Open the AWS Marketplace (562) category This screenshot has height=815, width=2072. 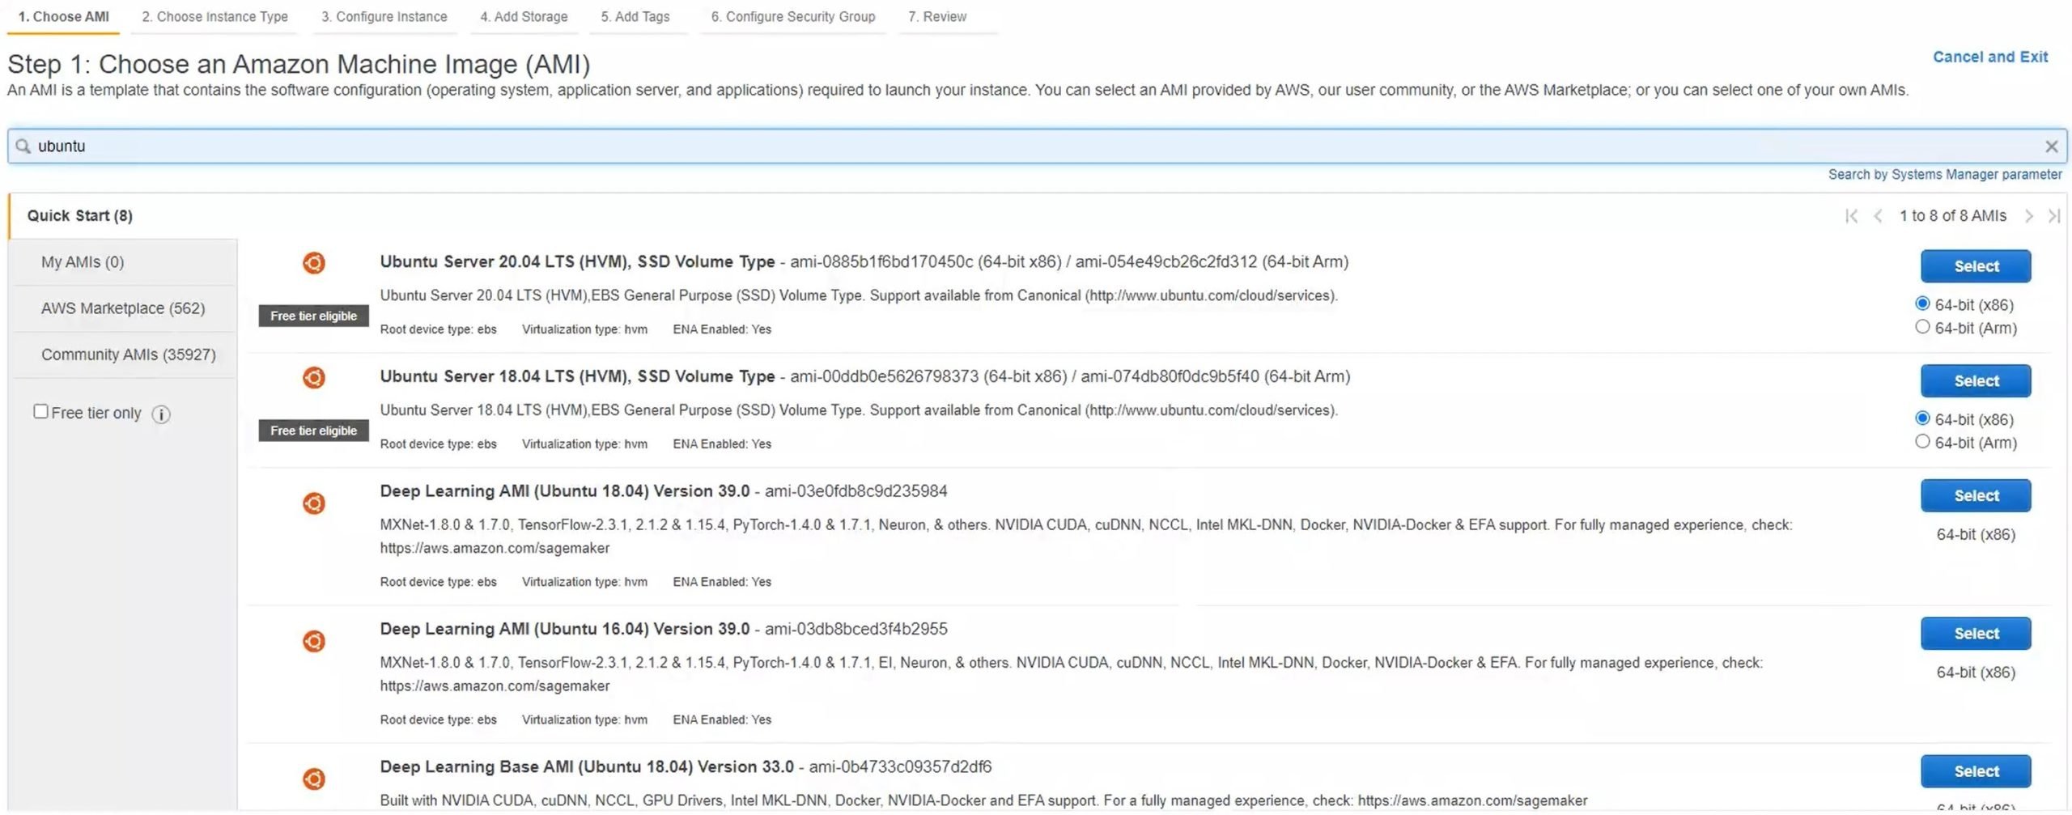(x=123, y=308)
